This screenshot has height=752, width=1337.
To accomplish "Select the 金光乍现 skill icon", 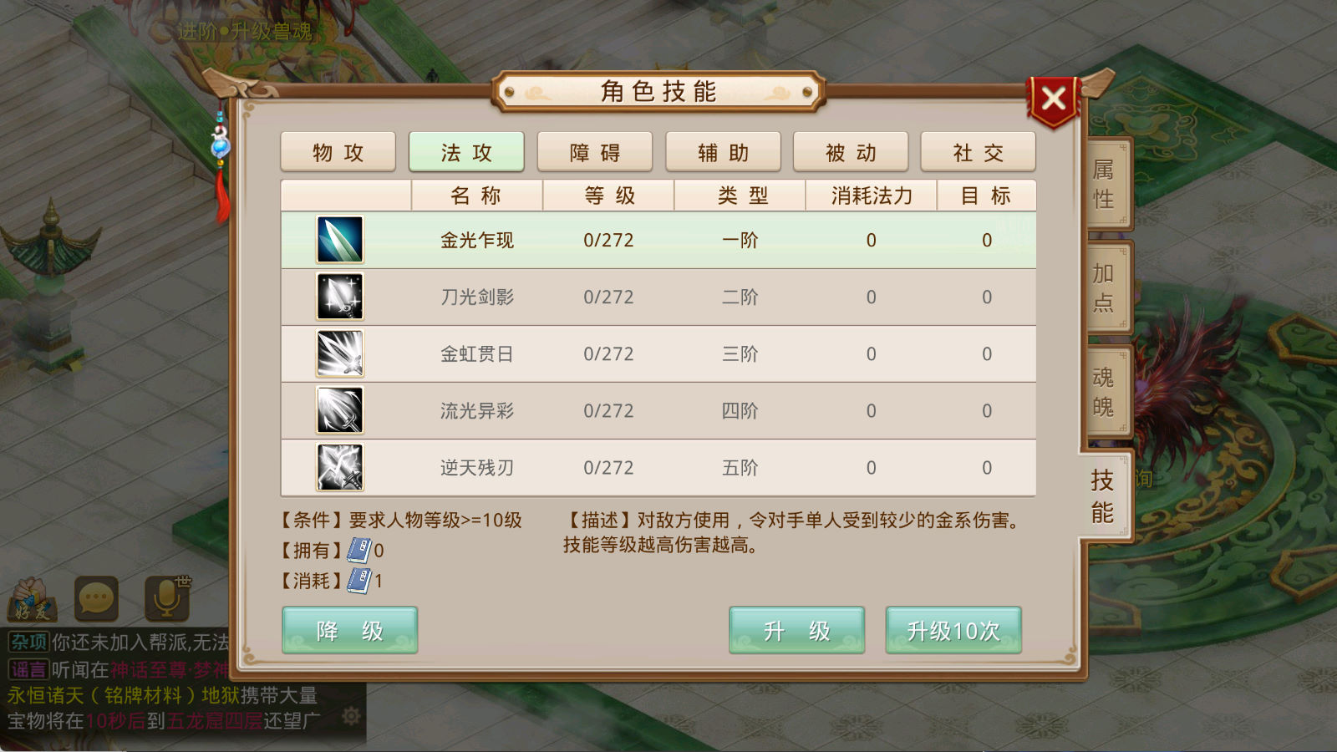I will [340, 240].
